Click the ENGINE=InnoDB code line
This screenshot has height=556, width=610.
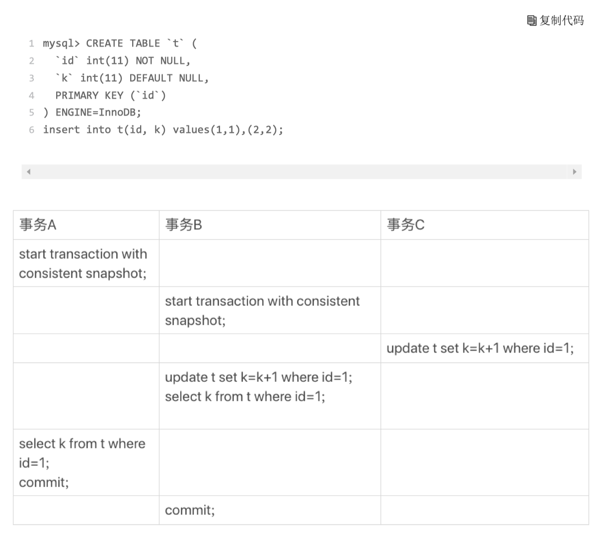tap(92, 113)
